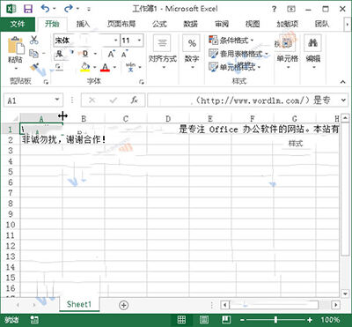The height and width of the screenshot is (327, 352).
Task: Click the formula bar confirm checkmark icon
Action: [113, 100]
